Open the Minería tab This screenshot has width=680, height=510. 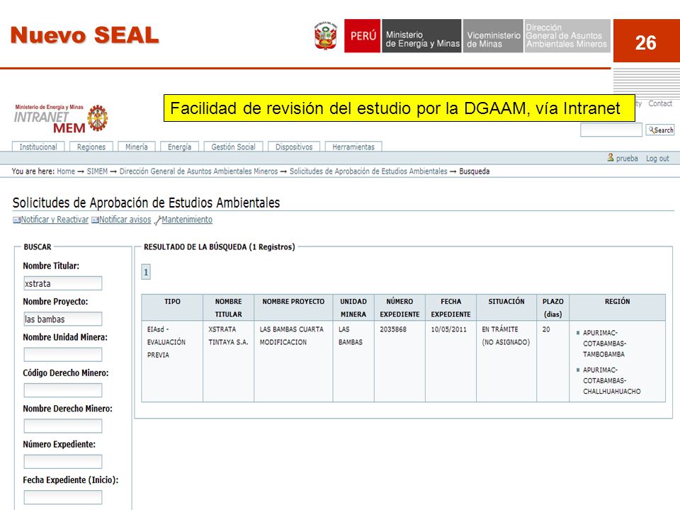pos(137,147)
